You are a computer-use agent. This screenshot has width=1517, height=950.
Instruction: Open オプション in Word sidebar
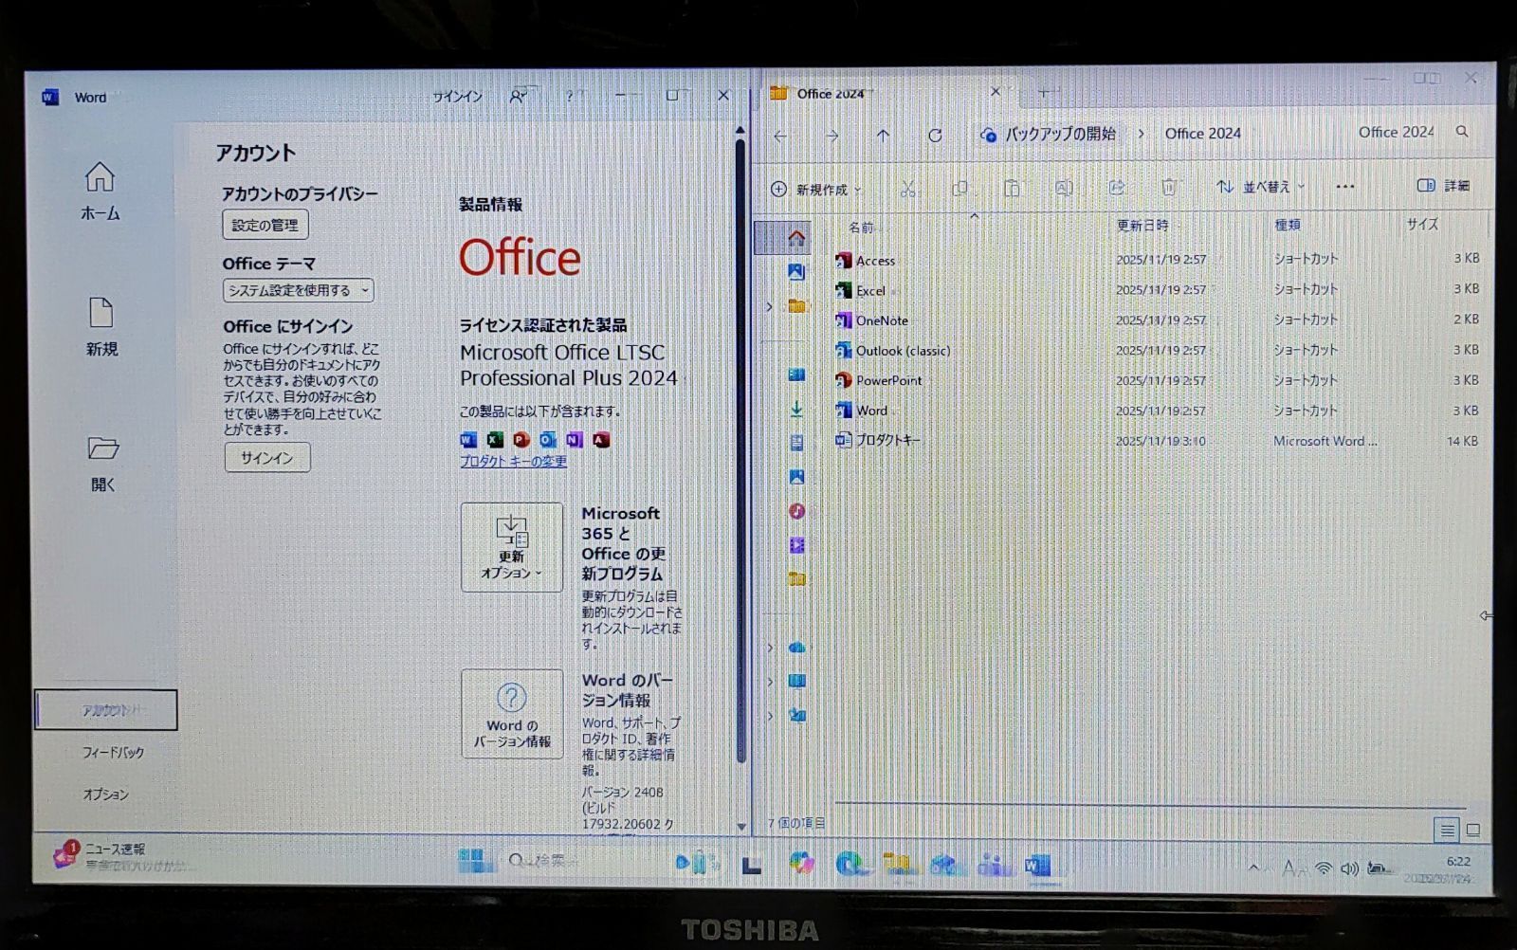coord(105,795)
